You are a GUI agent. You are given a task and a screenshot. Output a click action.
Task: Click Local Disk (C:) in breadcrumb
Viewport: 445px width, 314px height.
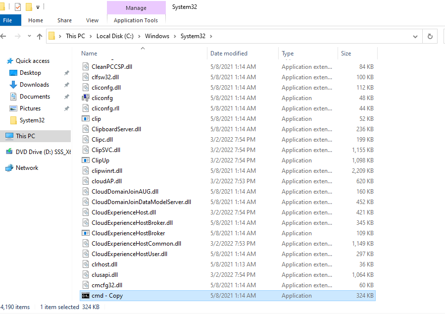pyautogui.click(x=115, y=36)
